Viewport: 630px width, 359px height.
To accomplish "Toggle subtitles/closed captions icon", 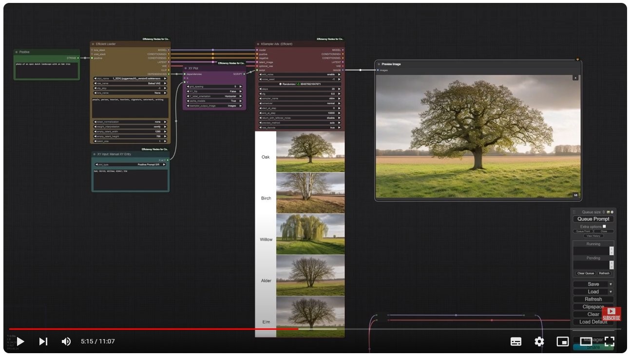I will pos(516,341).
